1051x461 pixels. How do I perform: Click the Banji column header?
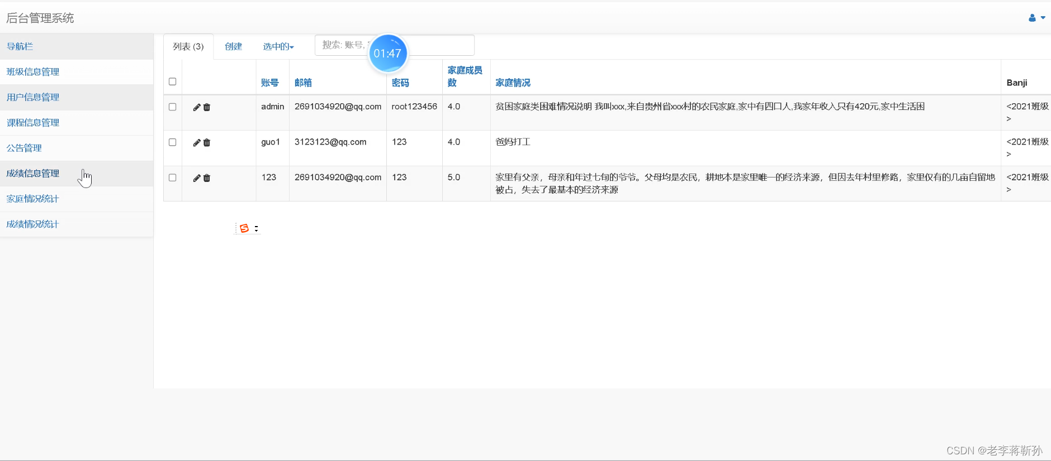tap(1017, 83)
